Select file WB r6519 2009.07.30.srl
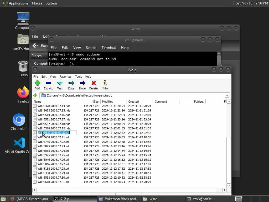This screenshot has width=269, height=202. pyautogui.click(x=53, y=178)
